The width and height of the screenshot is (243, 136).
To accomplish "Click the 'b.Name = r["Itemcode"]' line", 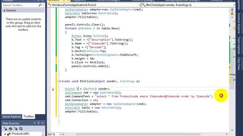I will pos(100,43).
